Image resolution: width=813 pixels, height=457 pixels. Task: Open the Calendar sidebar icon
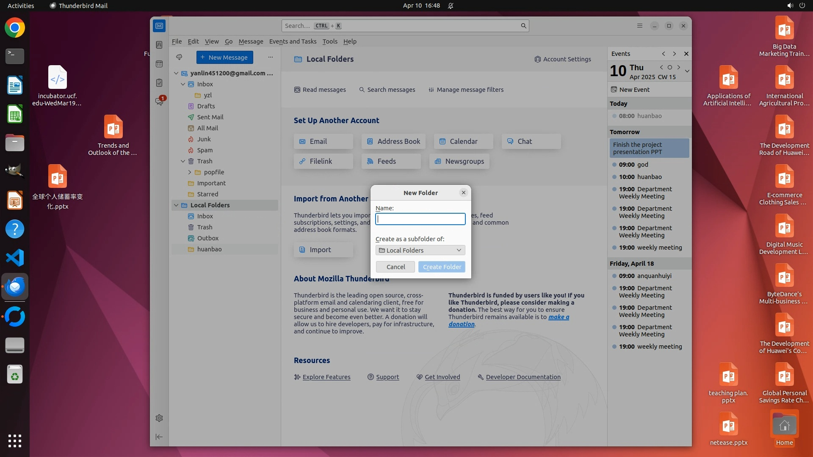coord(159,64)
